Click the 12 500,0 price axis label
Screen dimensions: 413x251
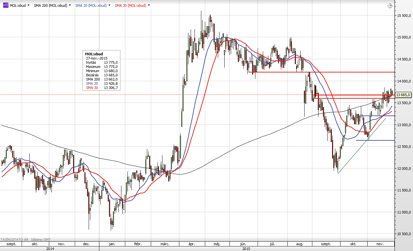point(404,147)
